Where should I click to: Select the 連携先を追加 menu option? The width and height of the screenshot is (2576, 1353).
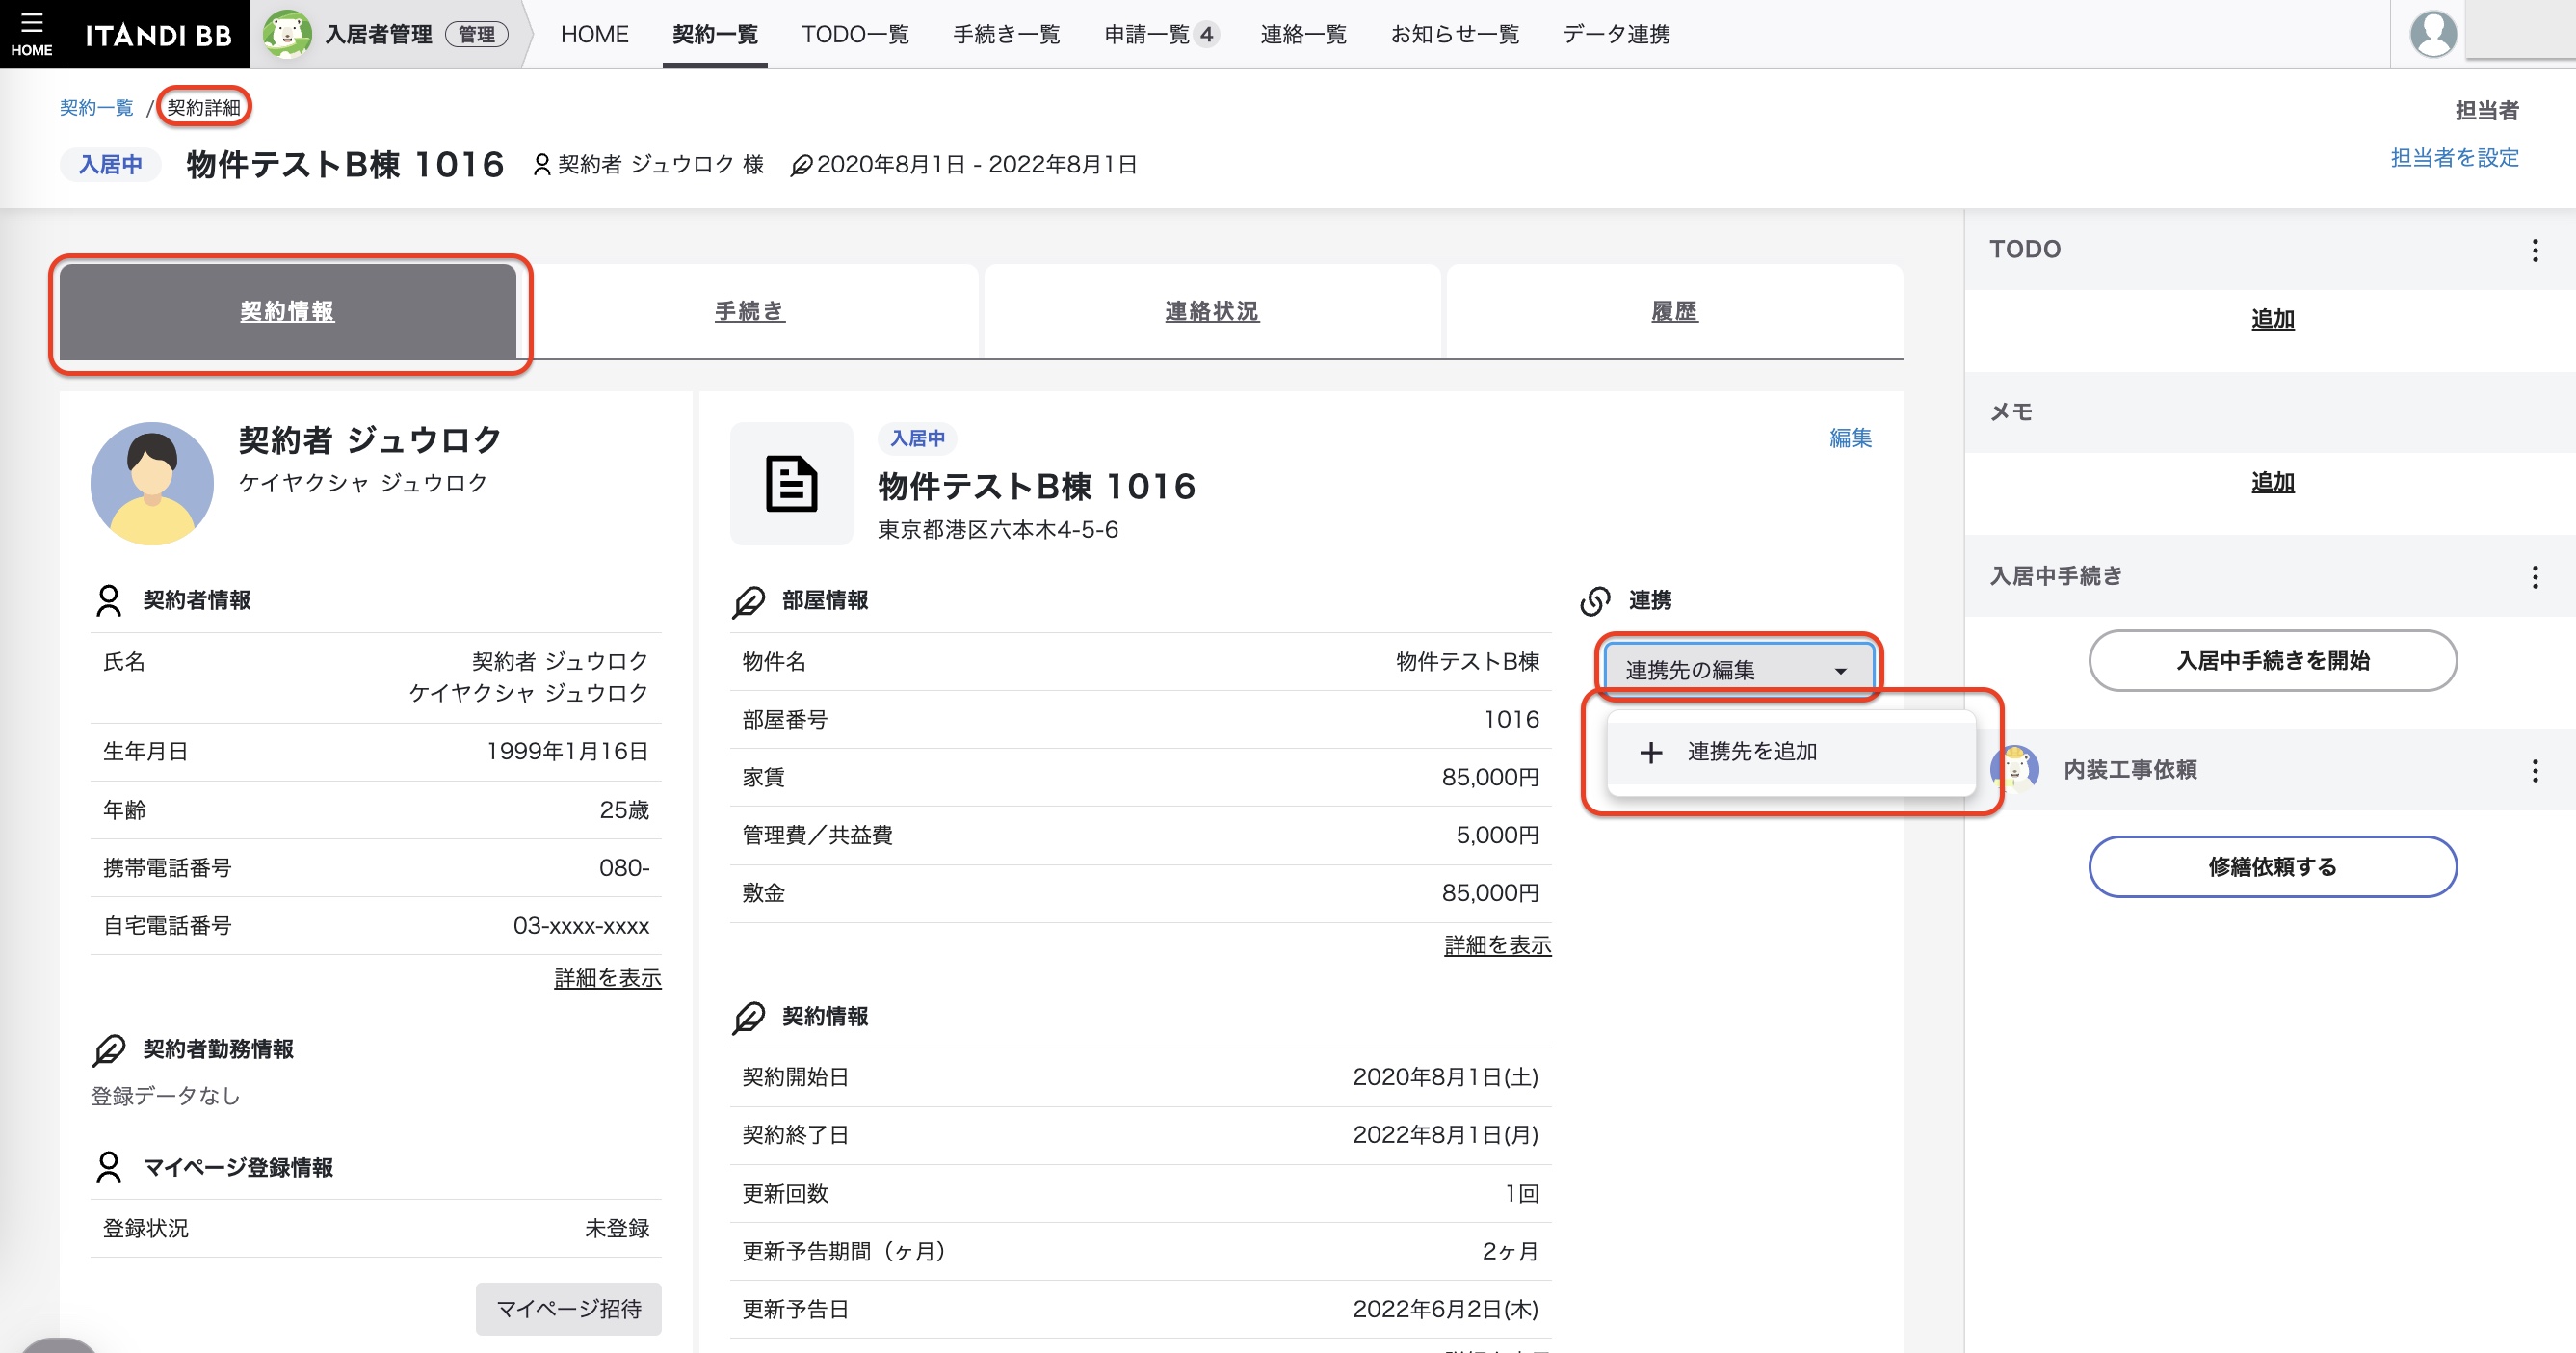[x=1790, y=752]
